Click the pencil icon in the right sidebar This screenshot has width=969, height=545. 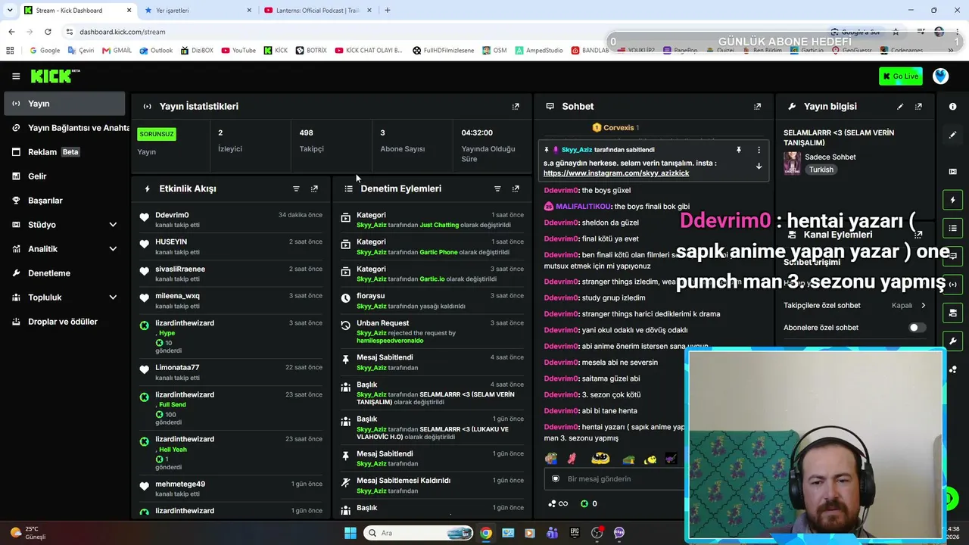(952, 135)
